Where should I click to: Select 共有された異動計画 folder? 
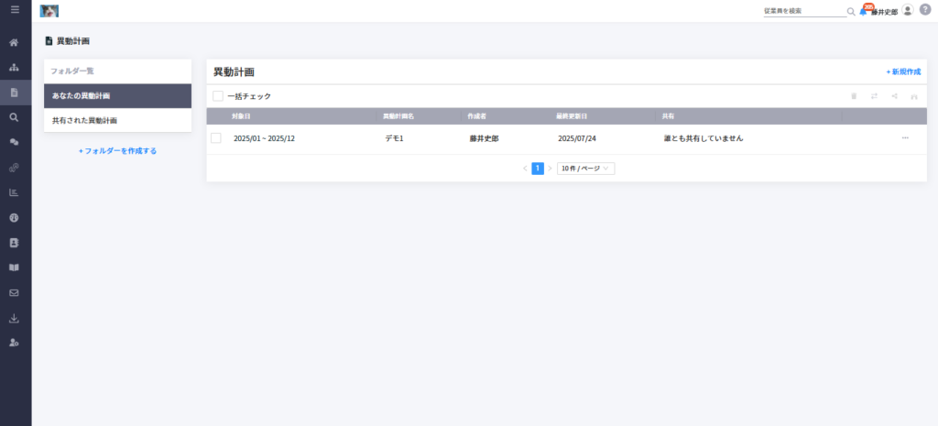[x=117, y=120]
